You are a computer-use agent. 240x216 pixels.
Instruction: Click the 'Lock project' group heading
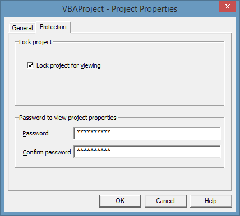pyautogui.click(x=35, y=42)
